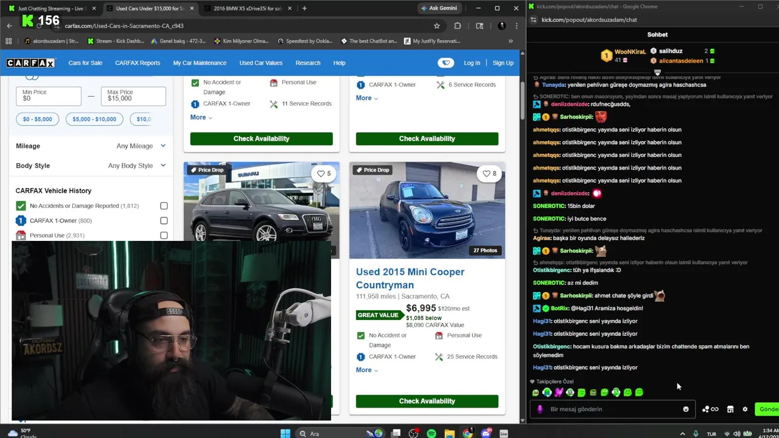
Task: Click the chat message input box
Action: pyautogui.click(x=613, y=409)
